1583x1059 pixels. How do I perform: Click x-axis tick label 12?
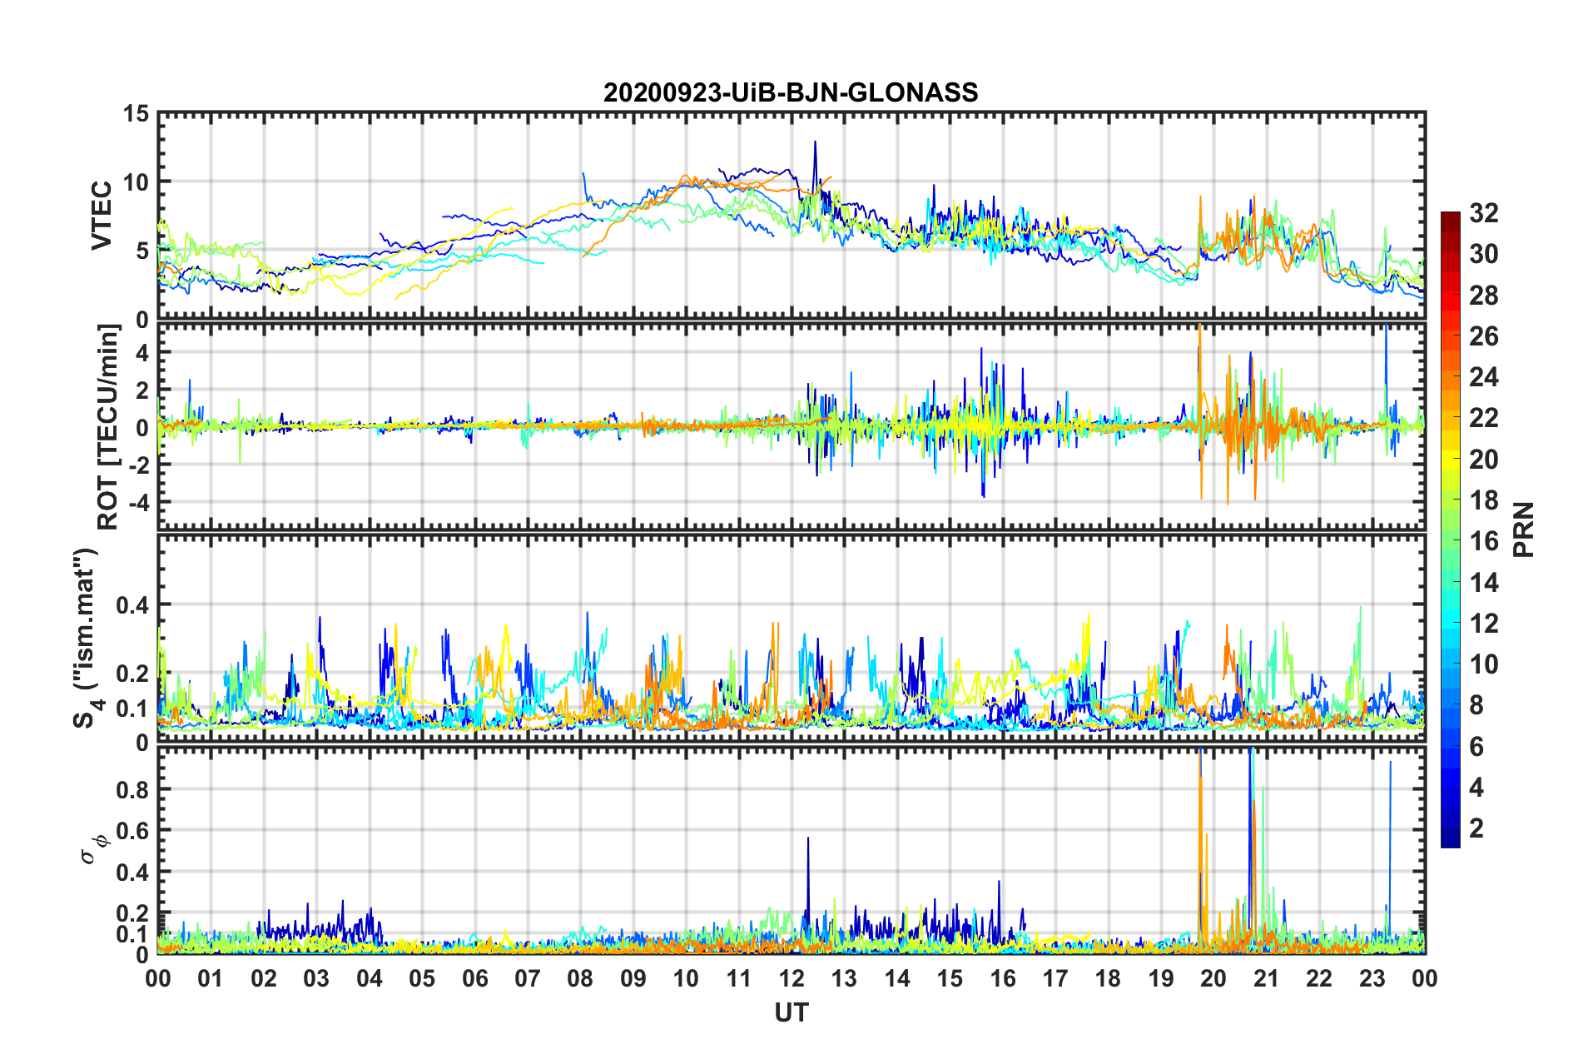point(791,978)
